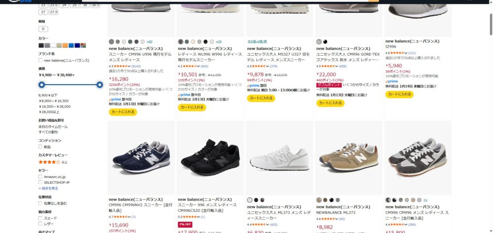Screen dimensions: 493x233
Task: Click the right price range slider handle
Action: point(100,85)
